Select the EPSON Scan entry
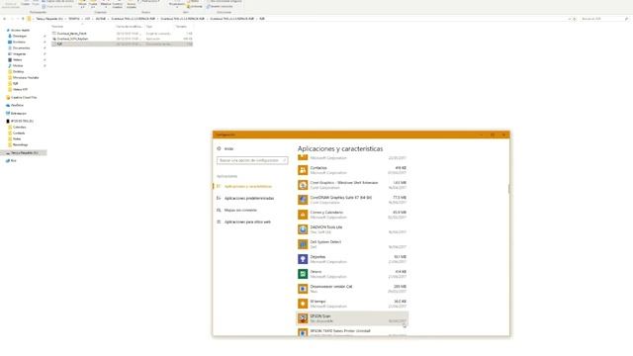Screen dimensions: 633x356 (352, 318)
